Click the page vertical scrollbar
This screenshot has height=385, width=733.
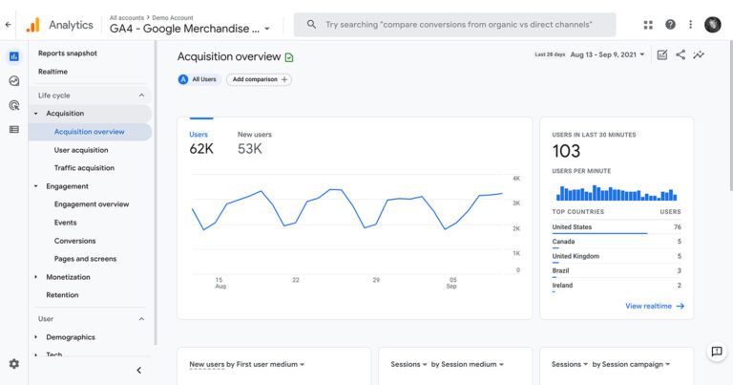tap(731, 116)
